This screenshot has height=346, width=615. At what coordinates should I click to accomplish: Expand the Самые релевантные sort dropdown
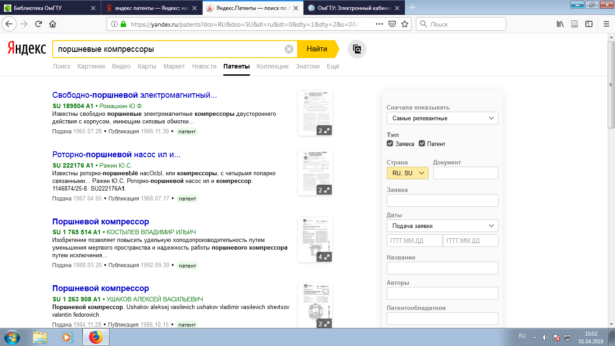coord(442,118)
